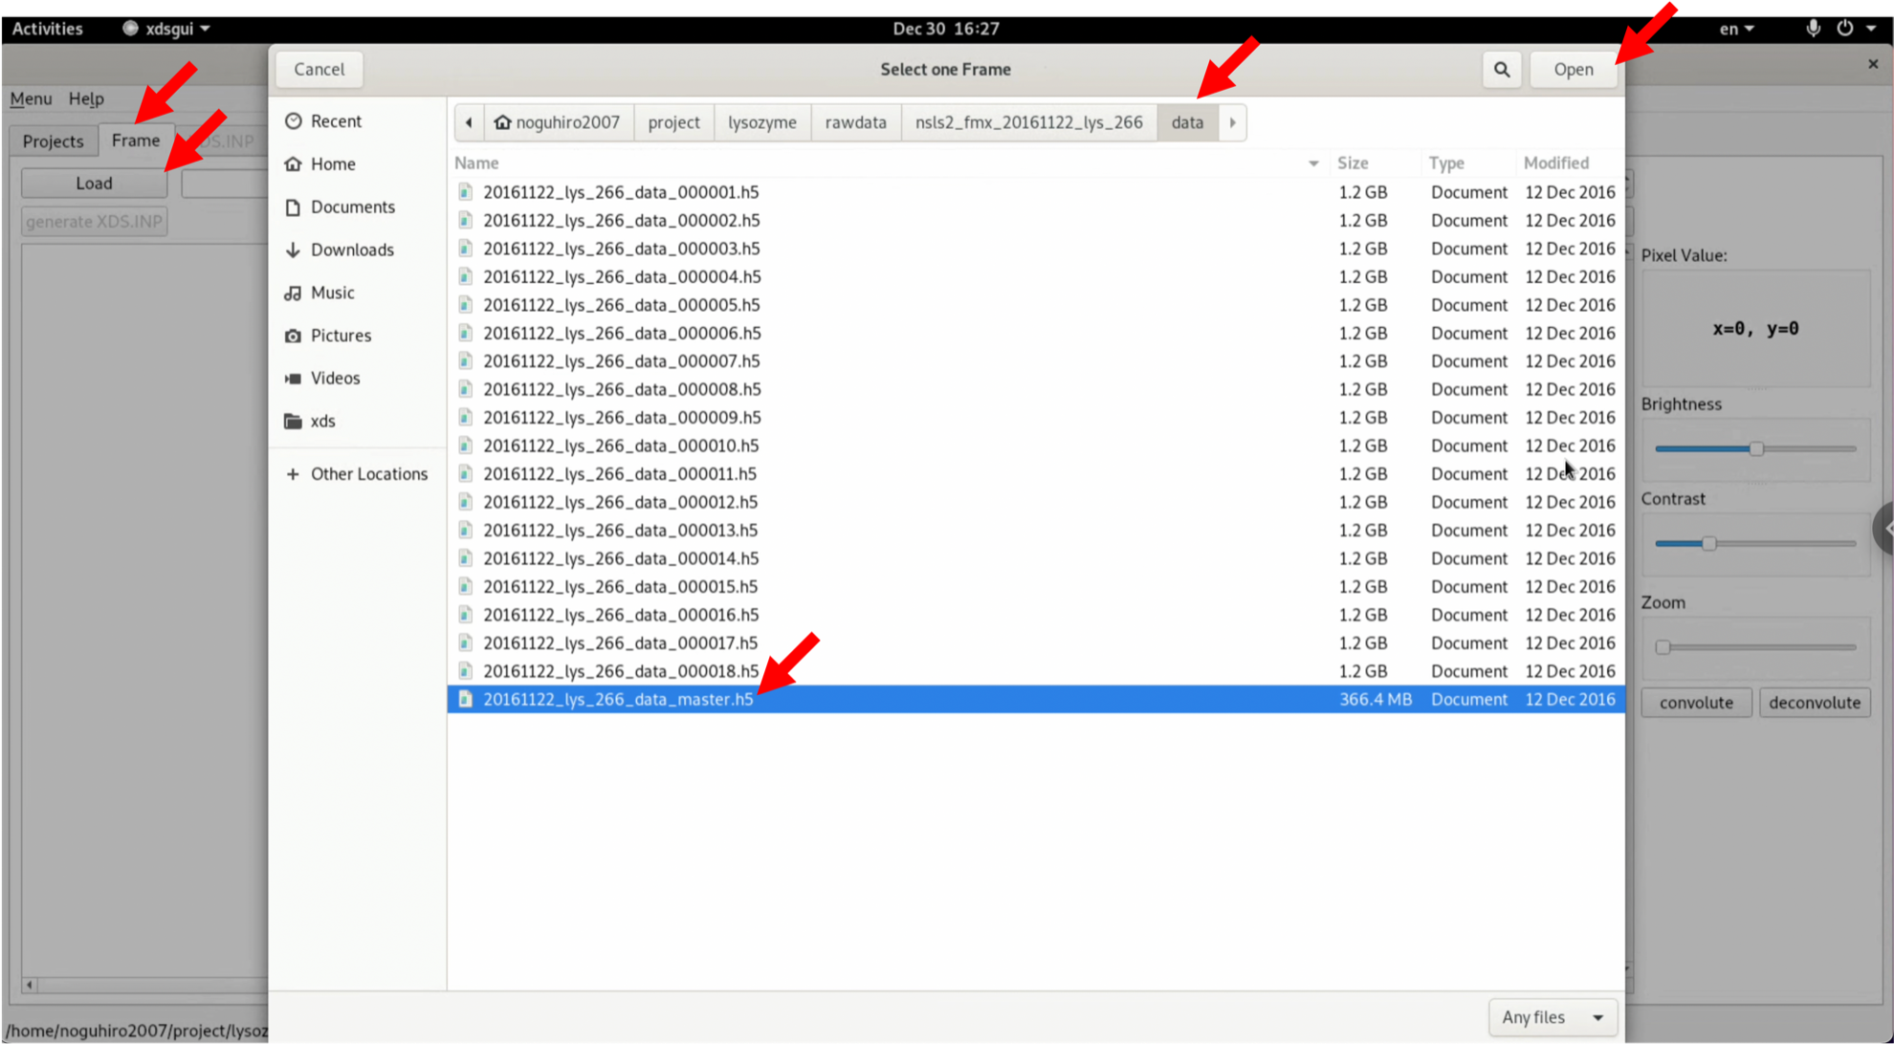Select file 20161122_lys_266_data_000005.h5
This screenshot has height=1044, width=1894.
(621, 305)
